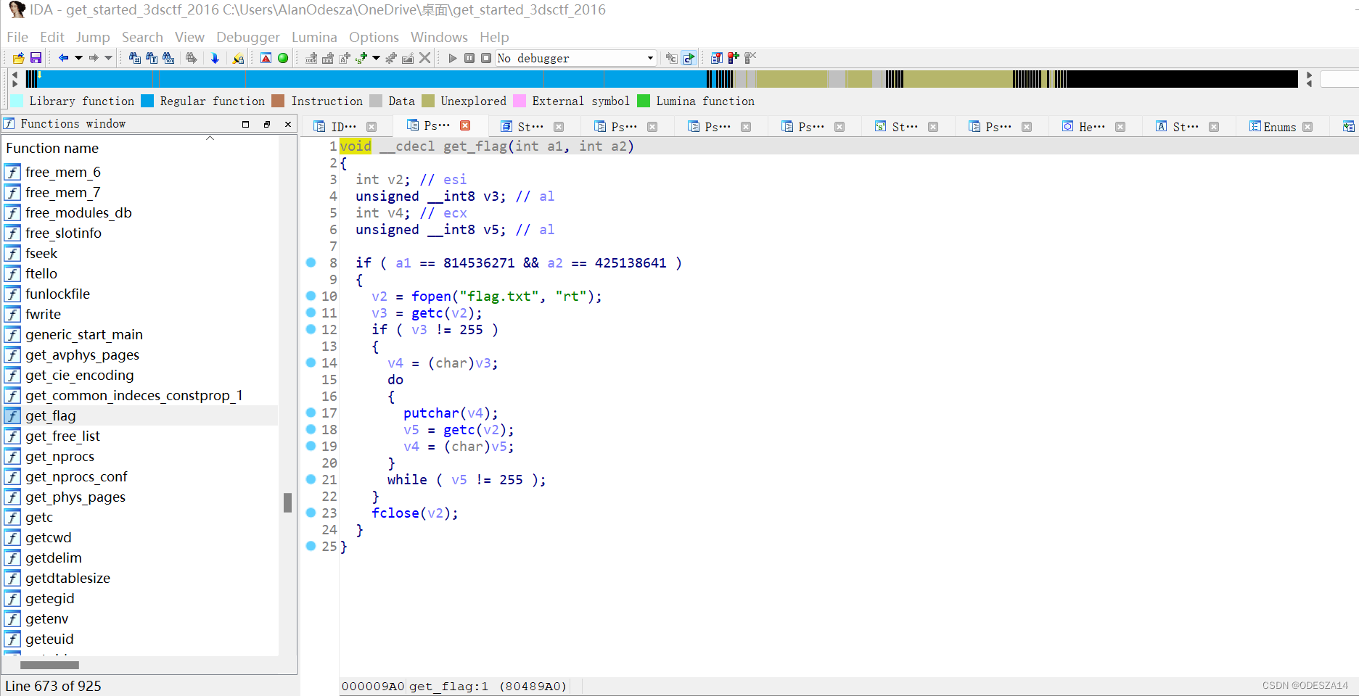Toggle a breakpoint circle on line 10
Image resolution: width=1359 pixels, height=696 pixels.
tap(311, 295)
